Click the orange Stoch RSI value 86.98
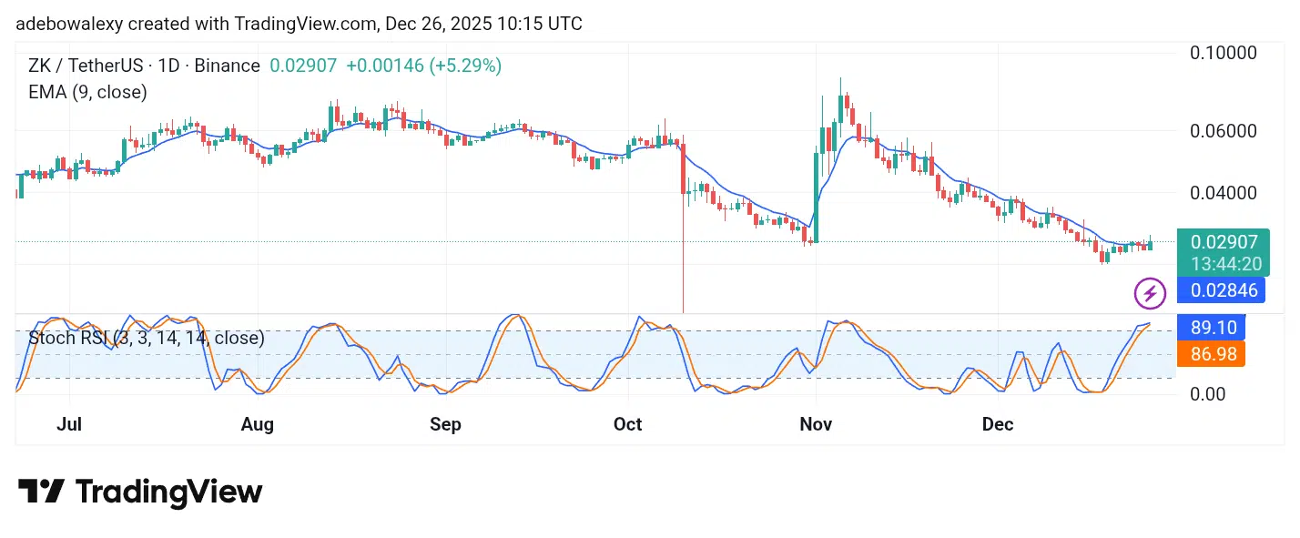The image size is (1300, 538). click(1211, 353)
